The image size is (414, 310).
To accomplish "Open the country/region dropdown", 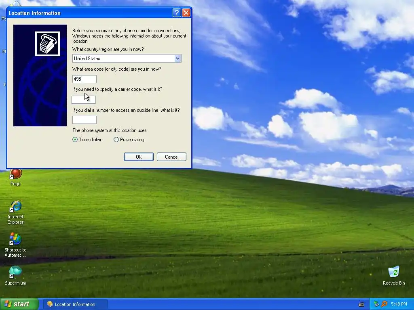I will [x=178, y=58].
